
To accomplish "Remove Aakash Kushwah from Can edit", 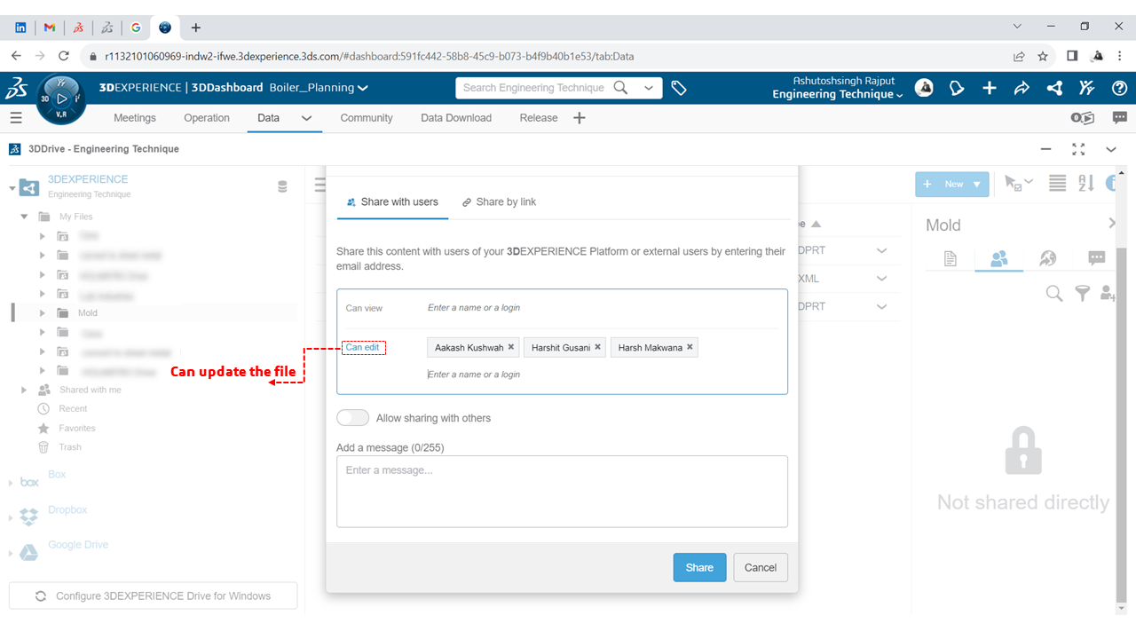I will click(x=511, y=347).
